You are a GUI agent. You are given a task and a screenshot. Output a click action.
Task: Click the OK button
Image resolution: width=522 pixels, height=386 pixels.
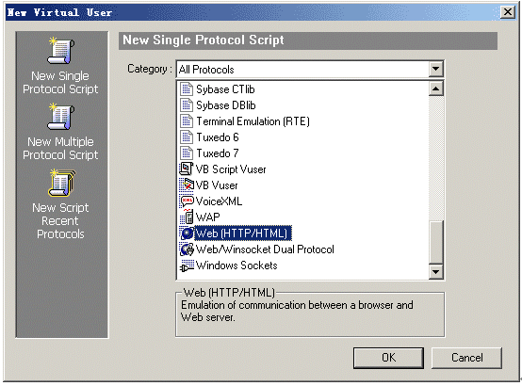point(388,358)
